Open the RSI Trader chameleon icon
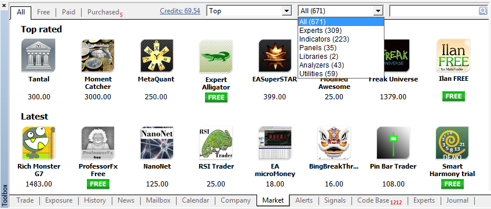Viewport: 491px width, 209px height. (x=216, y=143)
